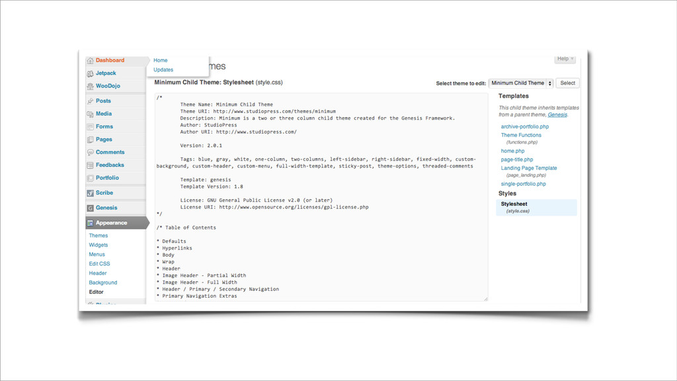
Task: Click the Portfolio sidebar icon
Action: coord(90,178)
